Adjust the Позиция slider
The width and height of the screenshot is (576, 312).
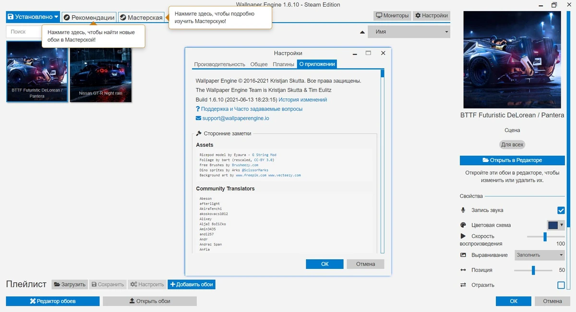click(533, 270)
